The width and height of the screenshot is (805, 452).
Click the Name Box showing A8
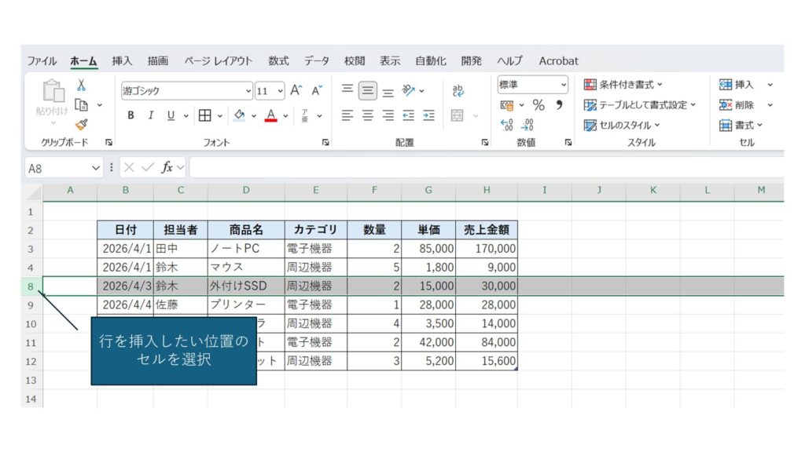click(57, 168)
